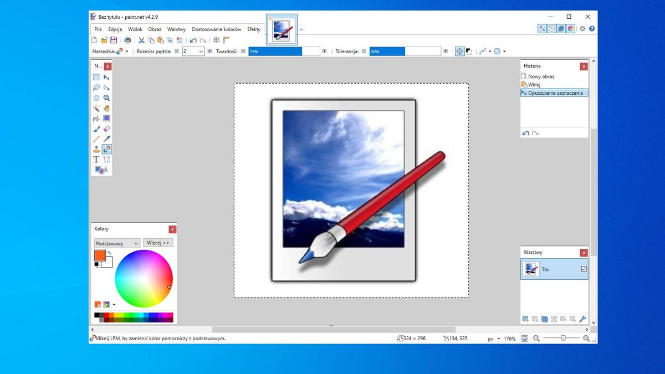Toggle the Colors window button
665x374 pixels.
[571, 29]
